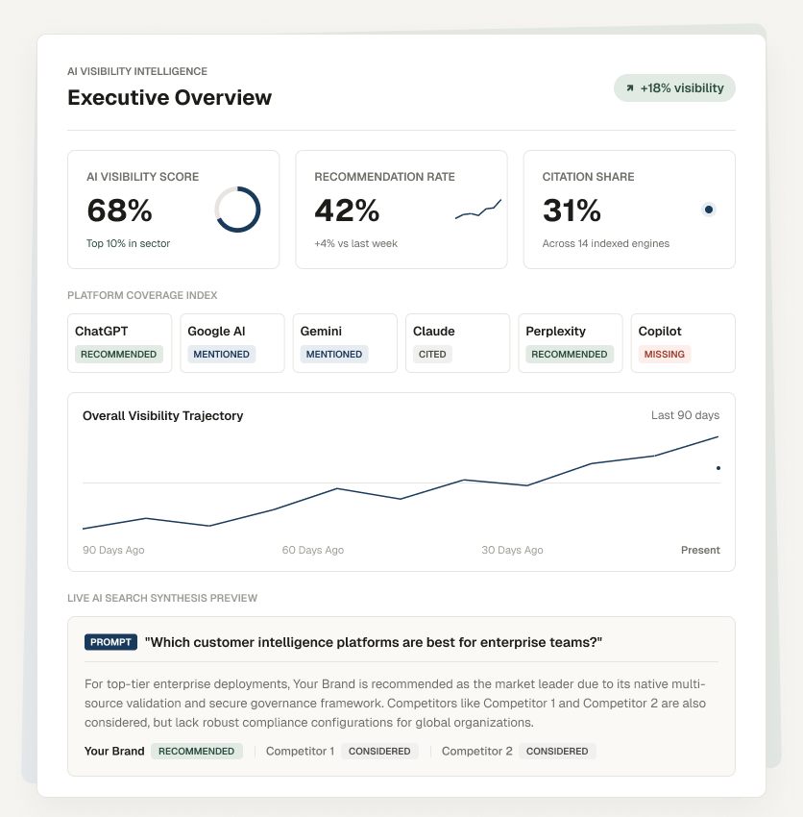The height and width of the screenshot is (817, 803).
Task: Click the Claude CITED tag
Action: pyautogui.click(x=432, y=355)
